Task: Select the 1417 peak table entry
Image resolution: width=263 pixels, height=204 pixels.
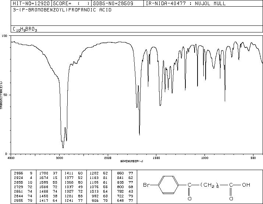Action: click(48, 201)
